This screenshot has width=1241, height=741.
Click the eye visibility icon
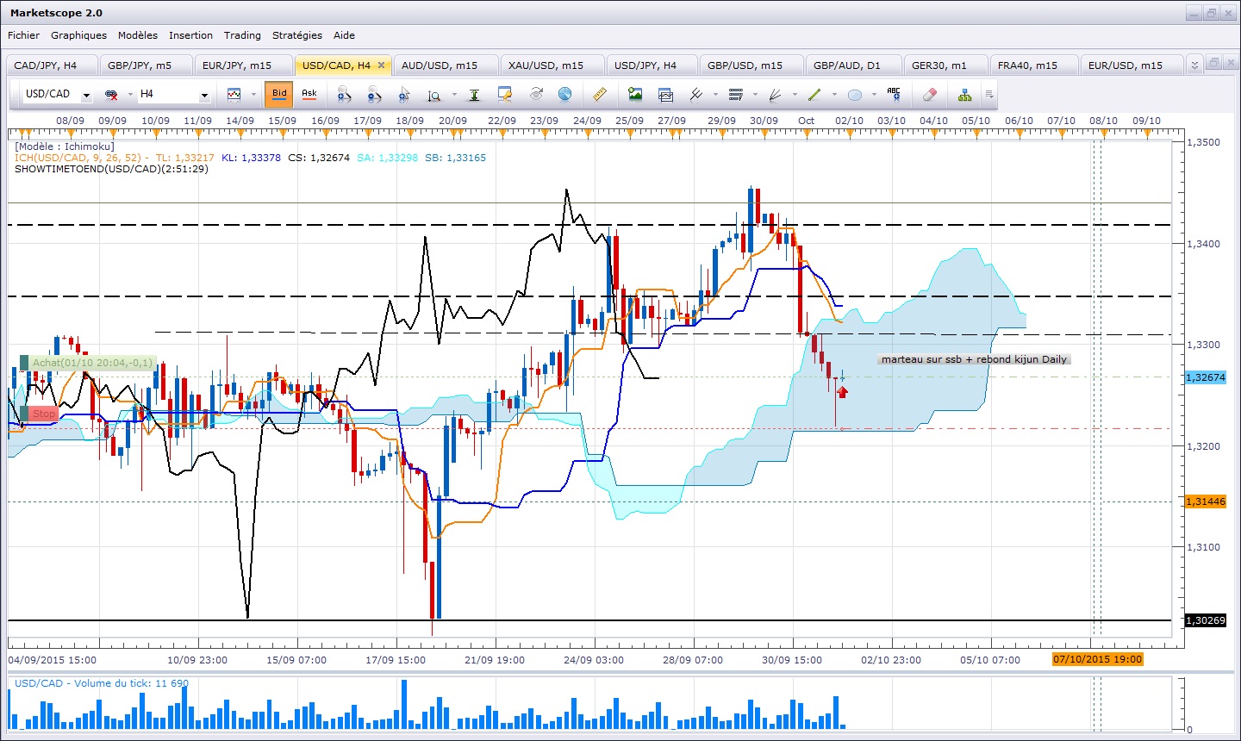click(536, 94)
